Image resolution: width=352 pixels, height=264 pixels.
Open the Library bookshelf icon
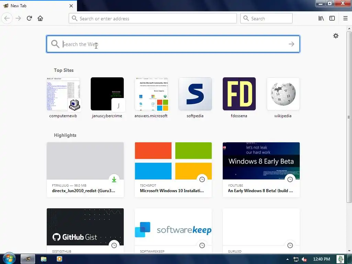(321, 18)
